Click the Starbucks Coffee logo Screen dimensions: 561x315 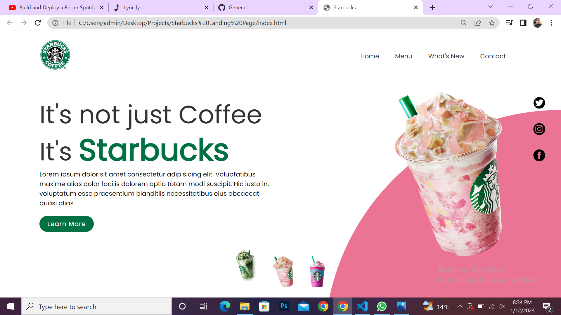pyautogui.click(x=55, y=55)
